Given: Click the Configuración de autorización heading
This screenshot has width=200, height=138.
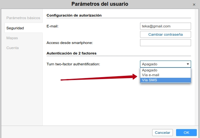Looking at the screenshot, I should (74, 15).
